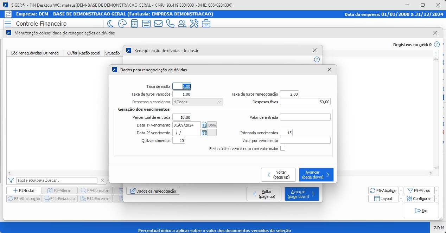Open the wrench and screwdriver tools icon
Image resolution: width=446 pixels, height=233 pixels.
pos(194,24)
